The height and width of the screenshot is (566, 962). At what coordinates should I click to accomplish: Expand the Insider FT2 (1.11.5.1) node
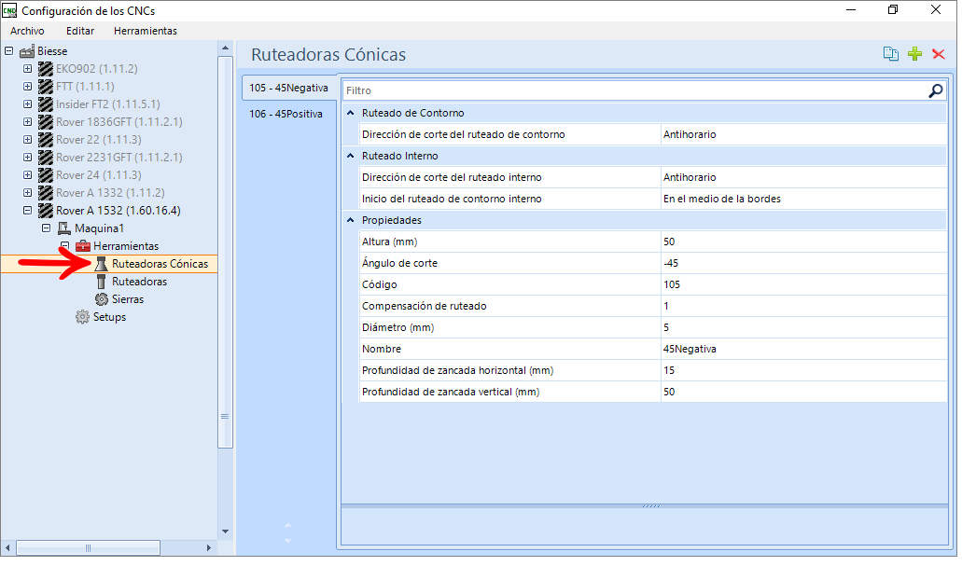28,104
